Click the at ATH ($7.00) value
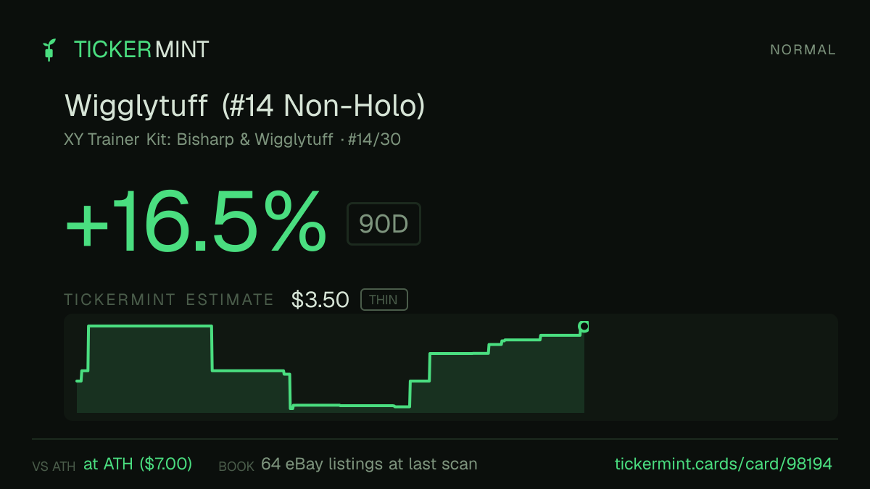 click(x=138, y=464)
